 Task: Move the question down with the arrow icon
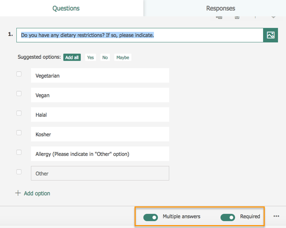pyautogui.click(x=274, y=17)
